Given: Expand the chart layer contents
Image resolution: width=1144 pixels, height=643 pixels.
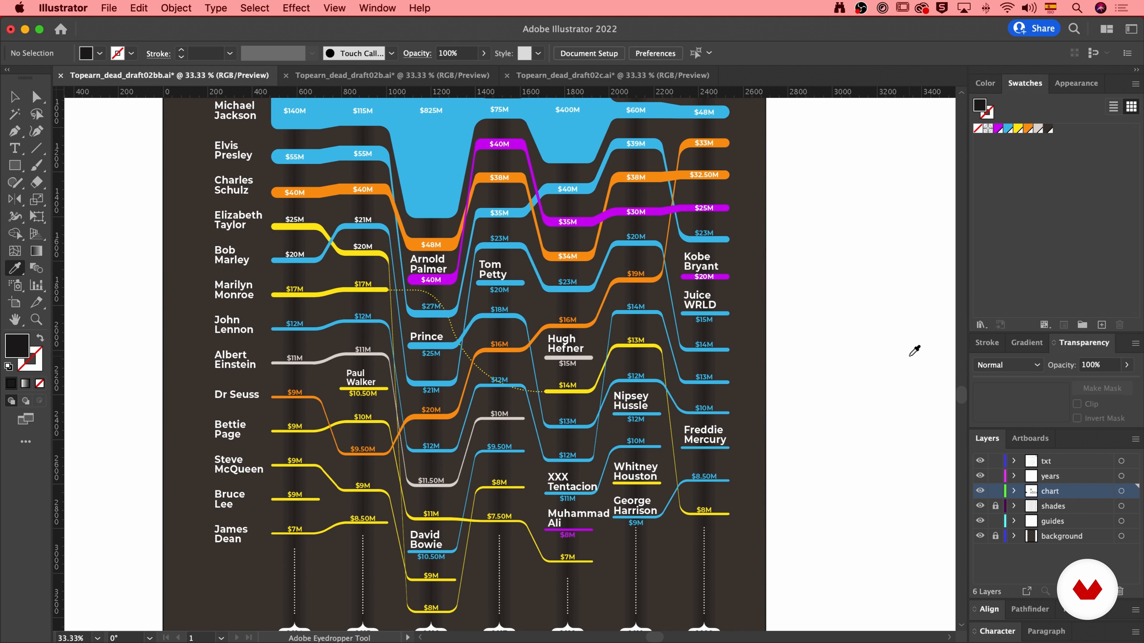Looking at the screenshot, I should 1014,491.
